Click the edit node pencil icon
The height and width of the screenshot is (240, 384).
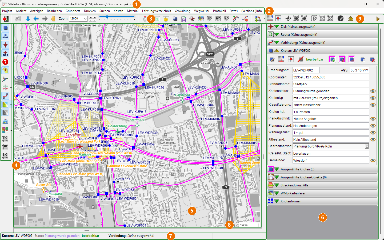tap(272, 59)
